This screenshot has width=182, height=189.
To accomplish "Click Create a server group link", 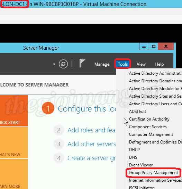I will click(x=92, y=158).
